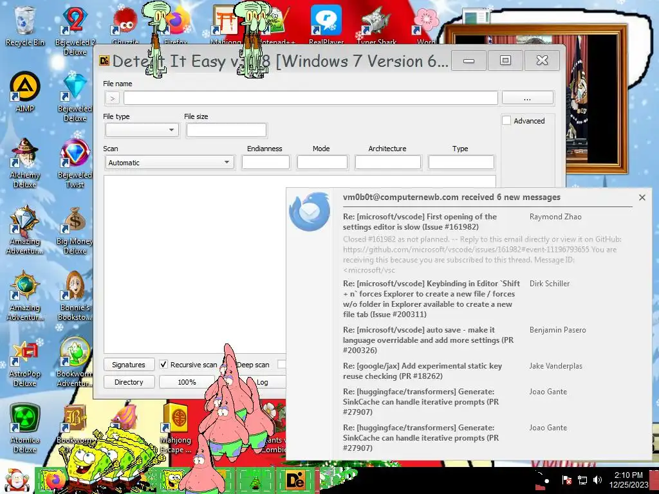Select Bonnie's Bookstore desktop icon
The width and height of the screenshot is (659, 494).
pyautogui.click(x=75, y=296)
